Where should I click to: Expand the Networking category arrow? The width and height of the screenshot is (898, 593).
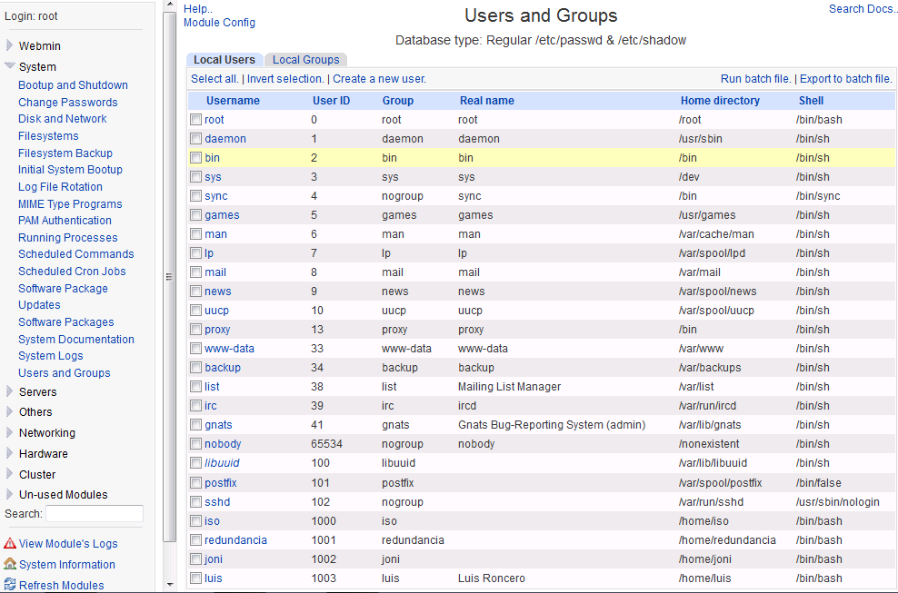coord(10,432)
